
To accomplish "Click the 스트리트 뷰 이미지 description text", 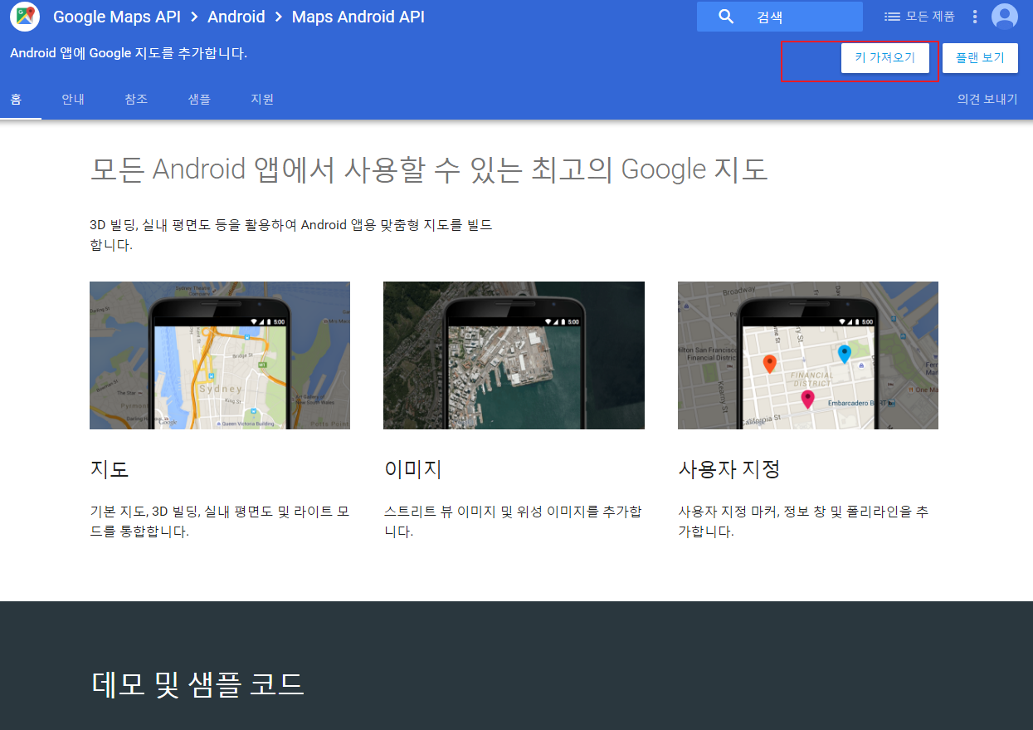I will click(x=513, y=522).
